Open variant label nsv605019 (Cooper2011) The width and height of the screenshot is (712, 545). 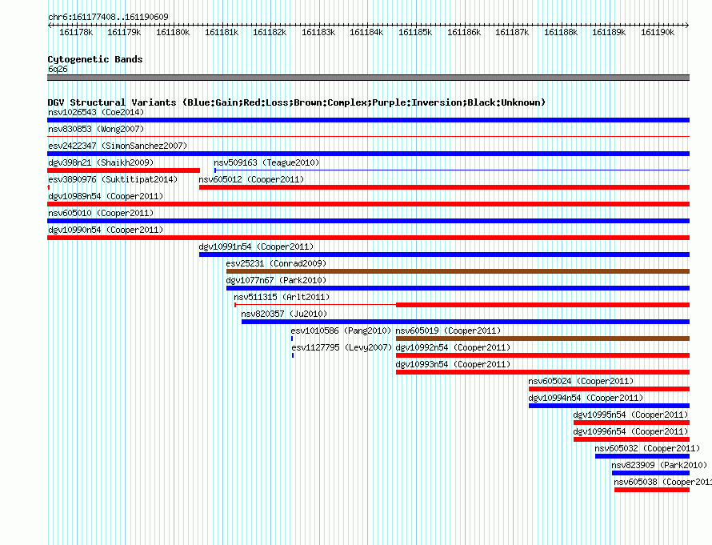[448, 331]
